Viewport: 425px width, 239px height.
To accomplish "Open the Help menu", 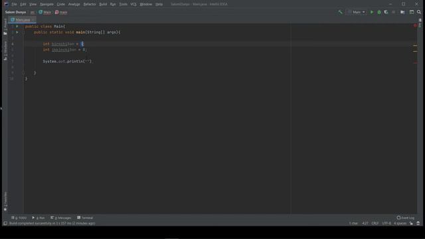I will click(159, 5).
